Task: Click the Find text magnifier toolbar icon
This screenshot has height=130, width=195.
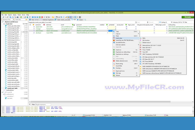Action: tap(61, 17)
